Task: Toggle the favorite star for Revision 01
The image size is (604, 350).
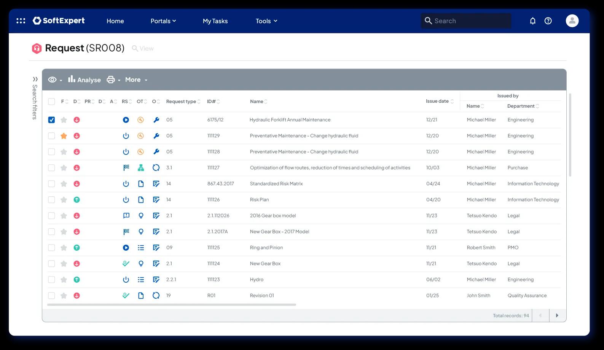Action: [64, 296]
